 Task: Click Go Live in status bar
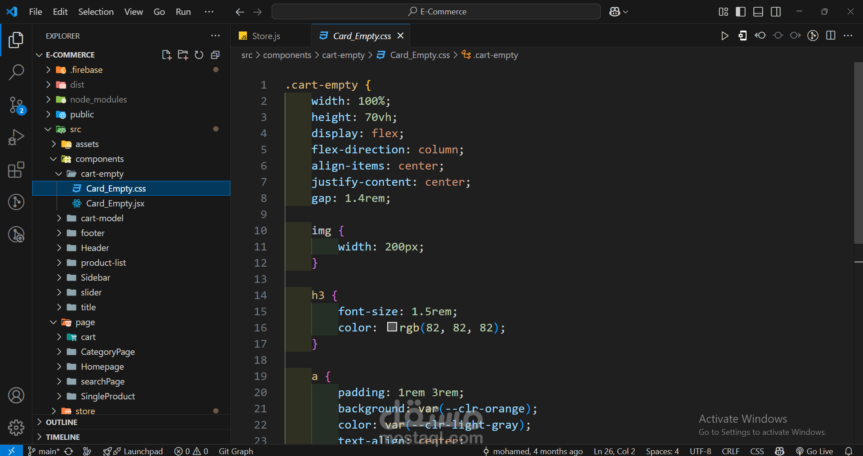[x=814, y=451]
